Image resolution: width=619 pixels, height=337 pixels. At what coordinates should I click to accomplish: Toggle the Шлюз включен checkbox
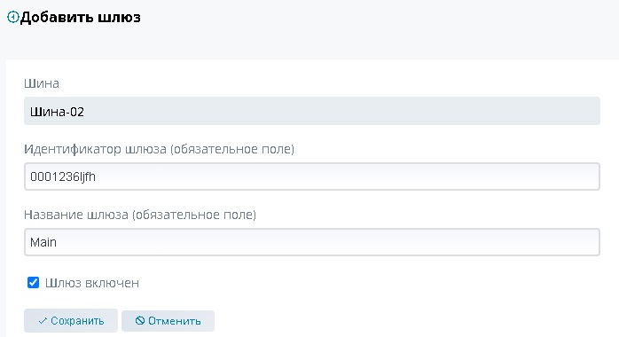[x=33, y=283]
